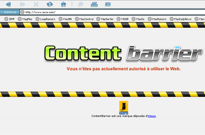Image resolution: width=205 pixels, height=135 pixels.
Task: Click the Content Barrier logo banner
Action: tap(123, 53)
